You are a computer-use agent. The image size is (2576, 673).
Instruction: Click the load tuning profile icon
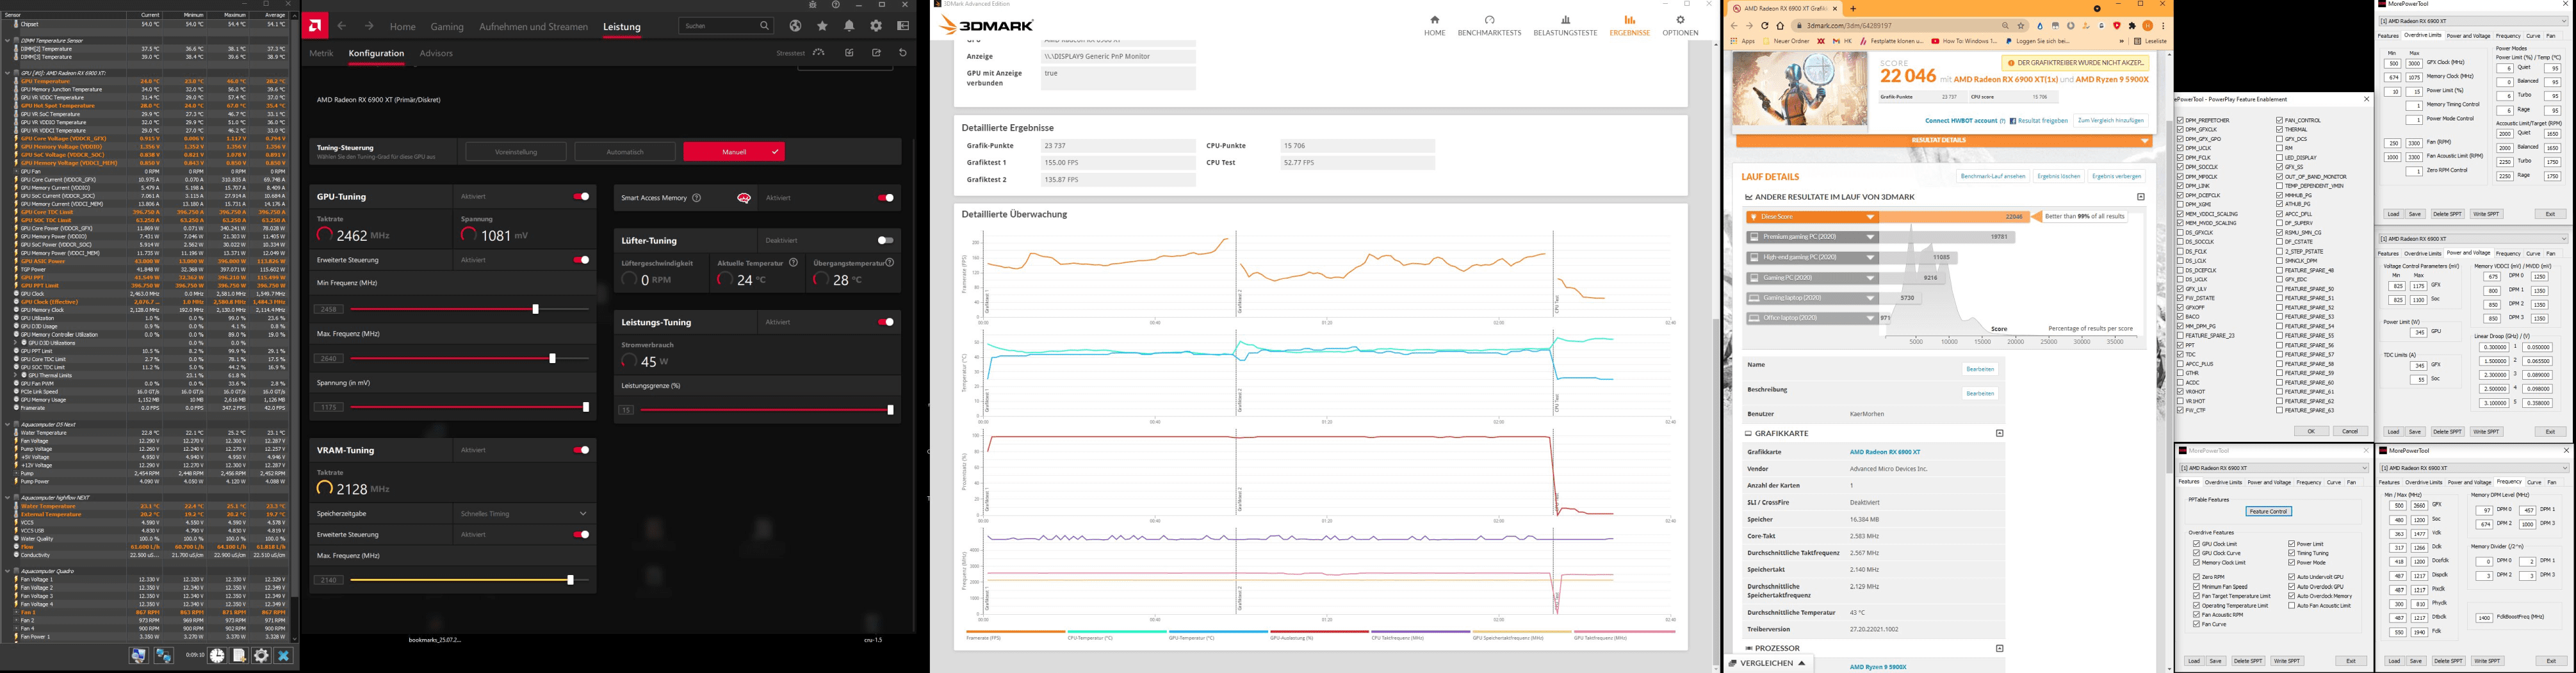click(849, 53)
